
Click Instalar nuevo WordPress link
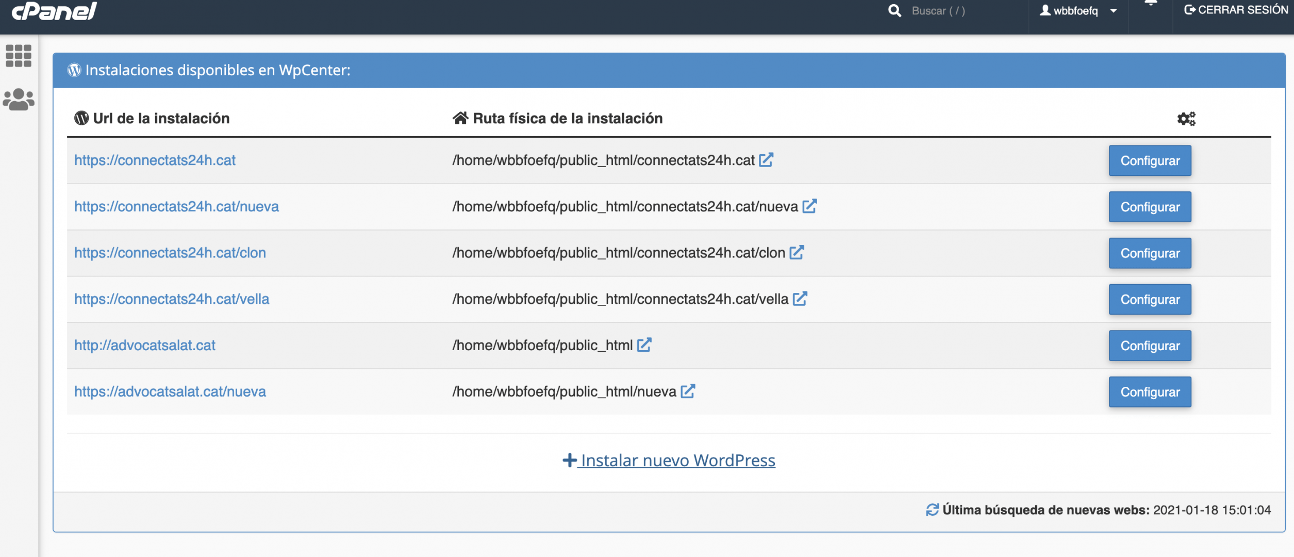point(669,460)
